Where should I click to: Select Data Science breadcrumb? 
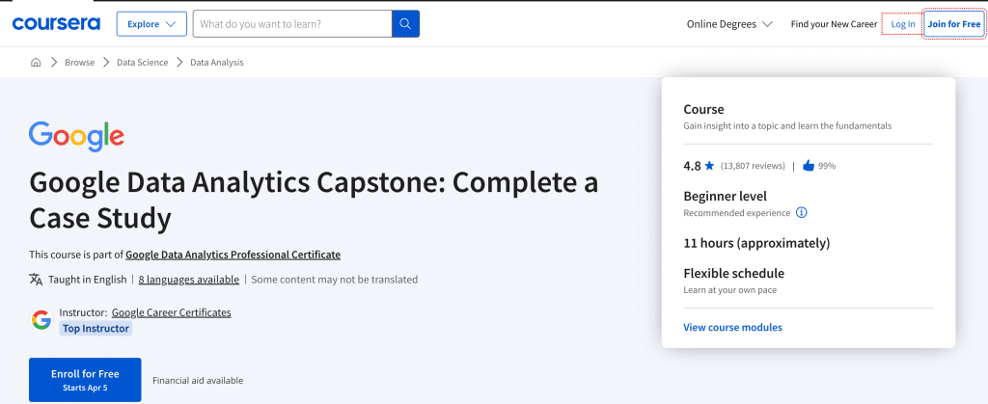[x=143, y=63]
